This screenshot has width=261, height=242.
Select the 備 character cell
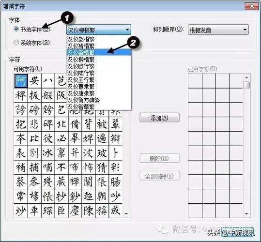pos(75,124)
